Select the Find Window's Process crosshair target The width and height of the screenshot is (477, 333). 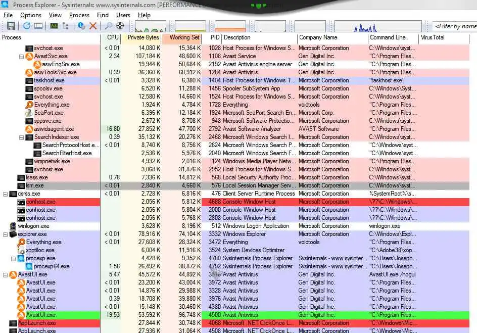pos(120,26)
